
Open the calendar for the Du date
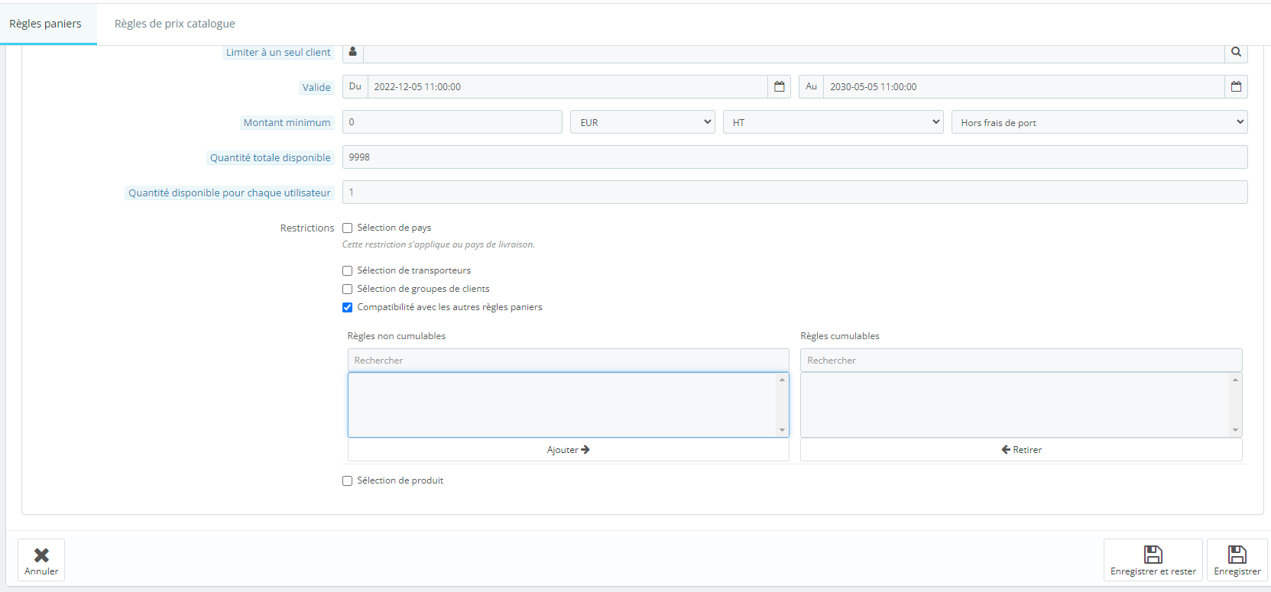[779, 86]
